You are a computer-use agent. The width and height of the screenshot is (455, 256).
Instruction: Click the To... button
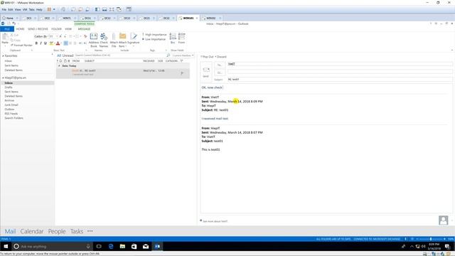(220, 65)
